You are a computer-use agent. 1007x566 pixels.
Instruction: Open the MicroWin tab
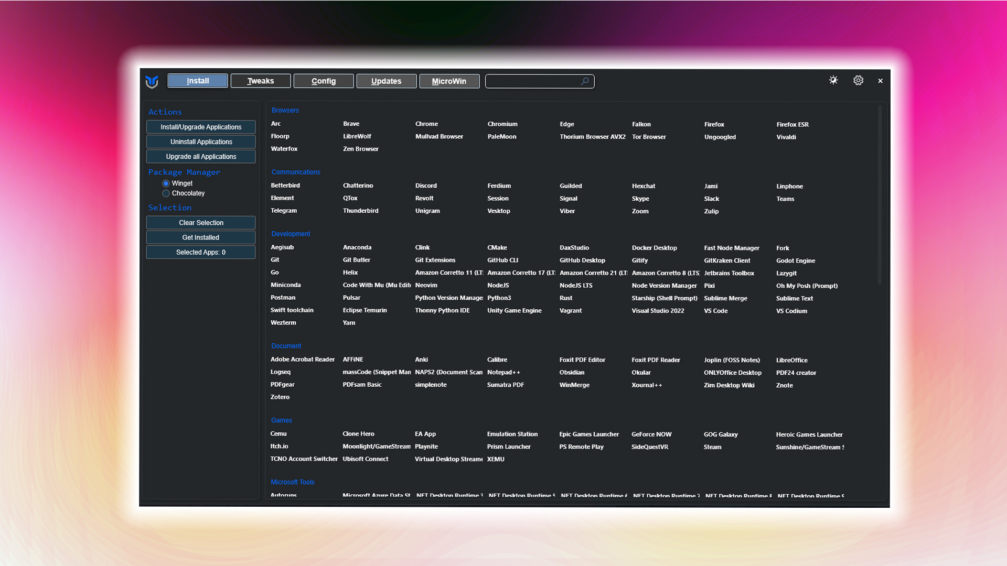(x=449, y=81)
